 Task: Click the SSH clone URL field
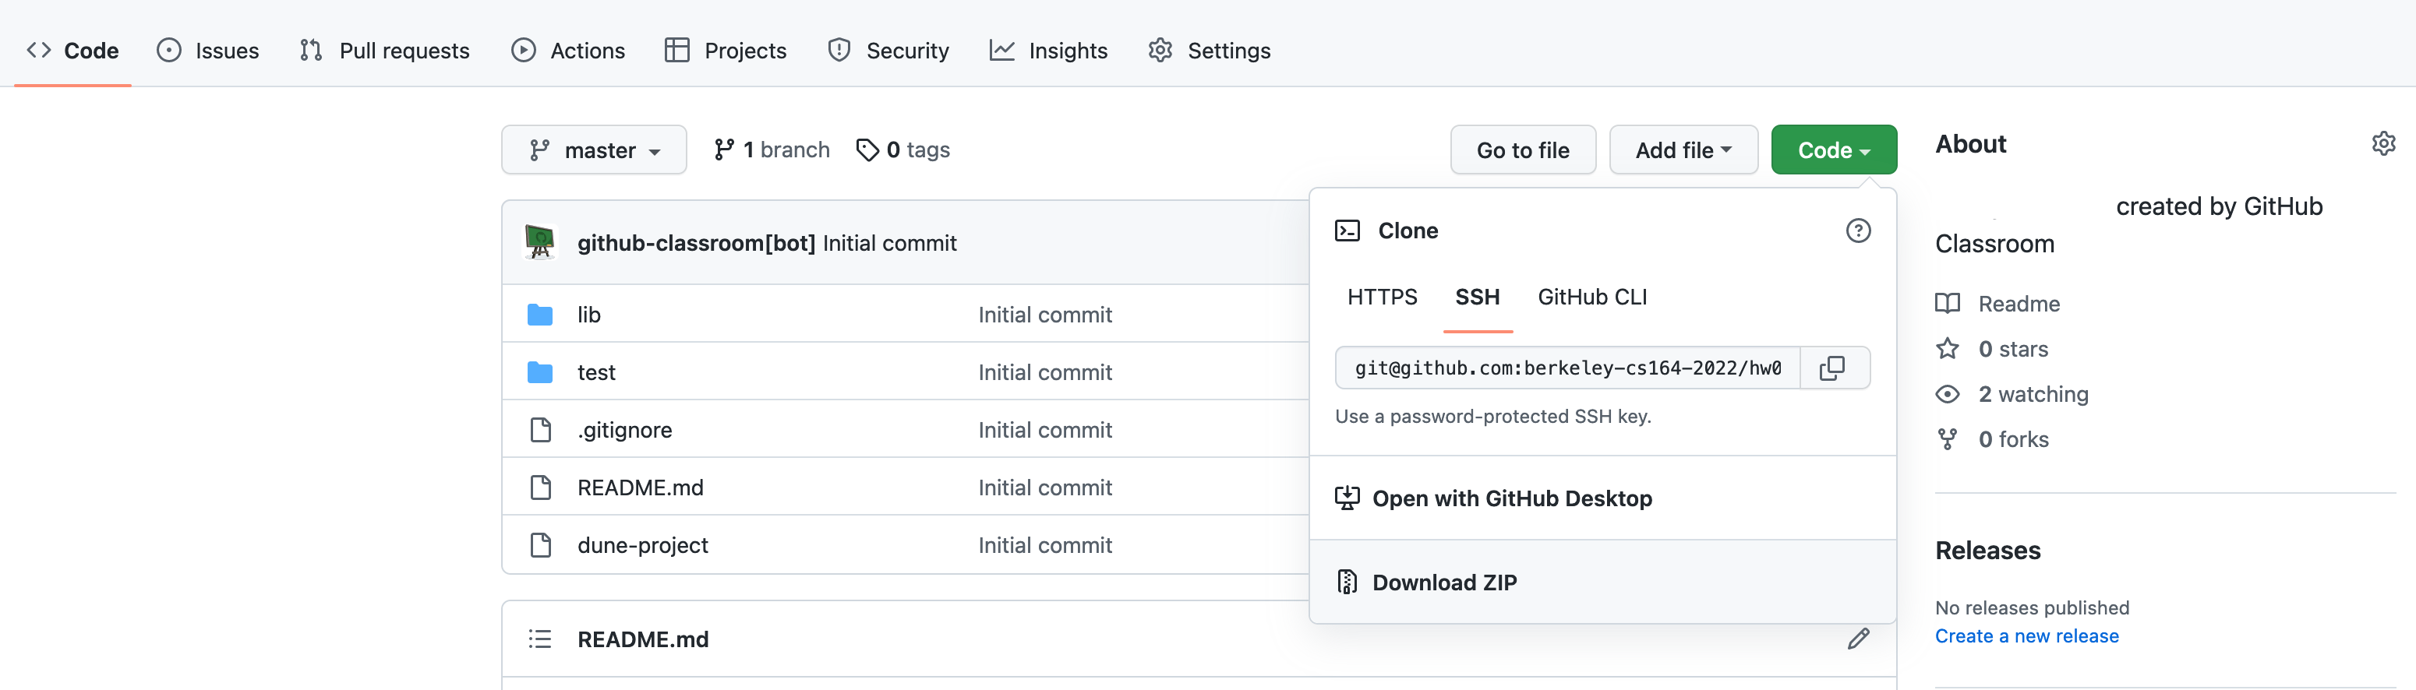coord(1568,368)
